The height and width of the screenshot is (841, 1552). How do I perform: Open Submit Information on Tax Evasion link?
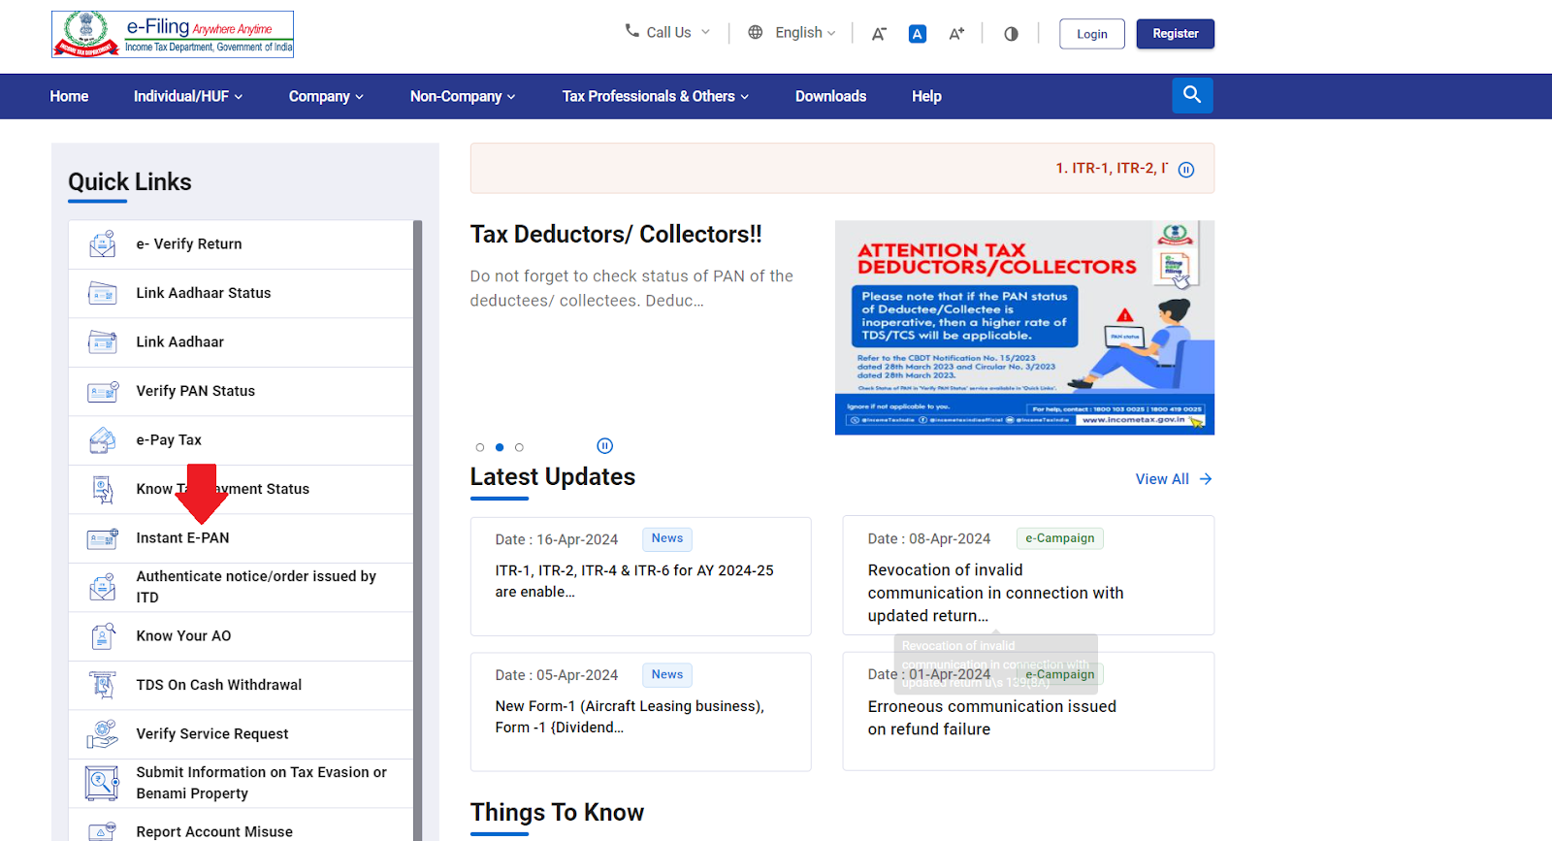tap(241, 783)
